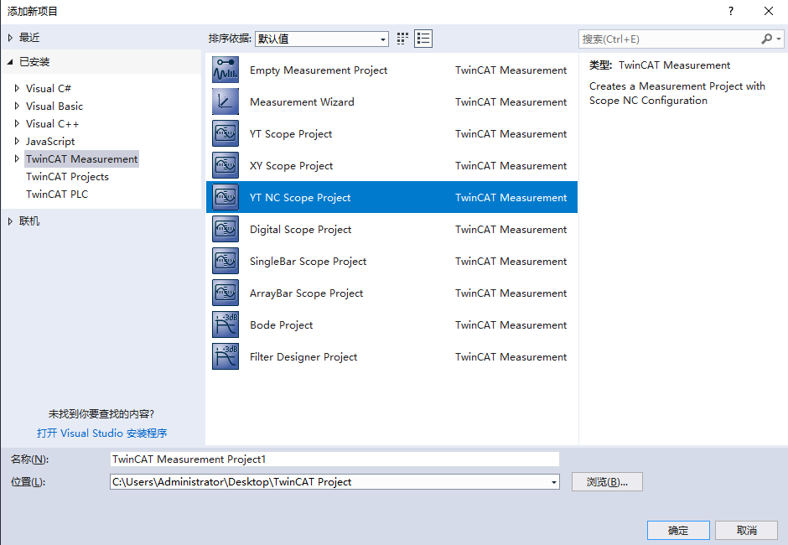Select the Visual C# category label
Viewport: 788px width, 545px height.
(49, 89)
